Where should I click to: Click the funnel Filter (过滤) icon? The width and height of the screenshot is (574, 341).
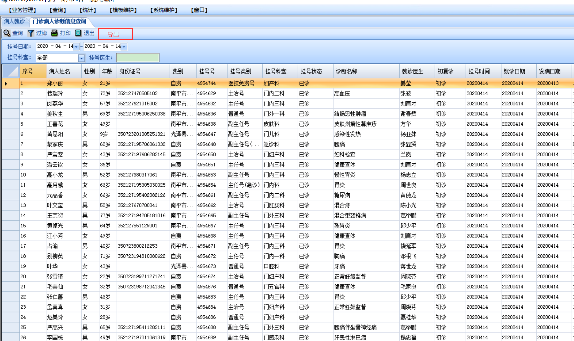tap(31, 33)
